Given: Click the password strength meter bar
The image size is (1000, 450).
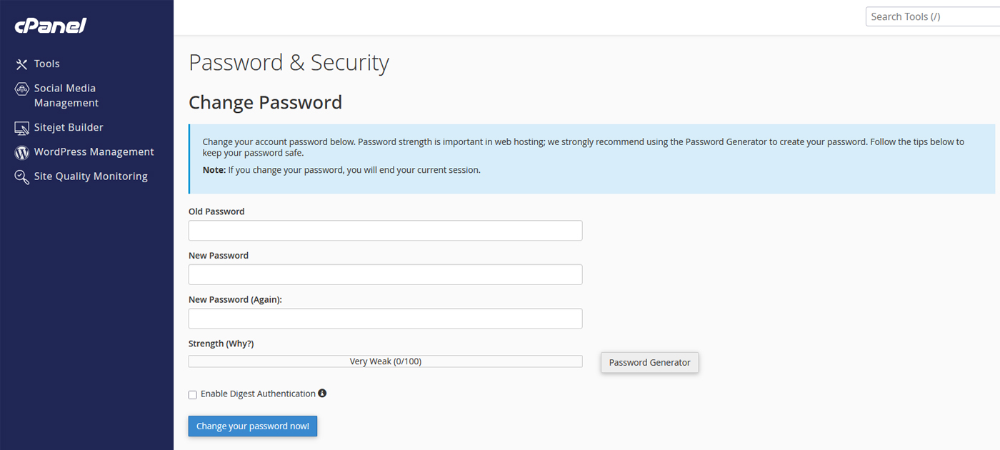Looking at the screenshot, I should 385,361.
